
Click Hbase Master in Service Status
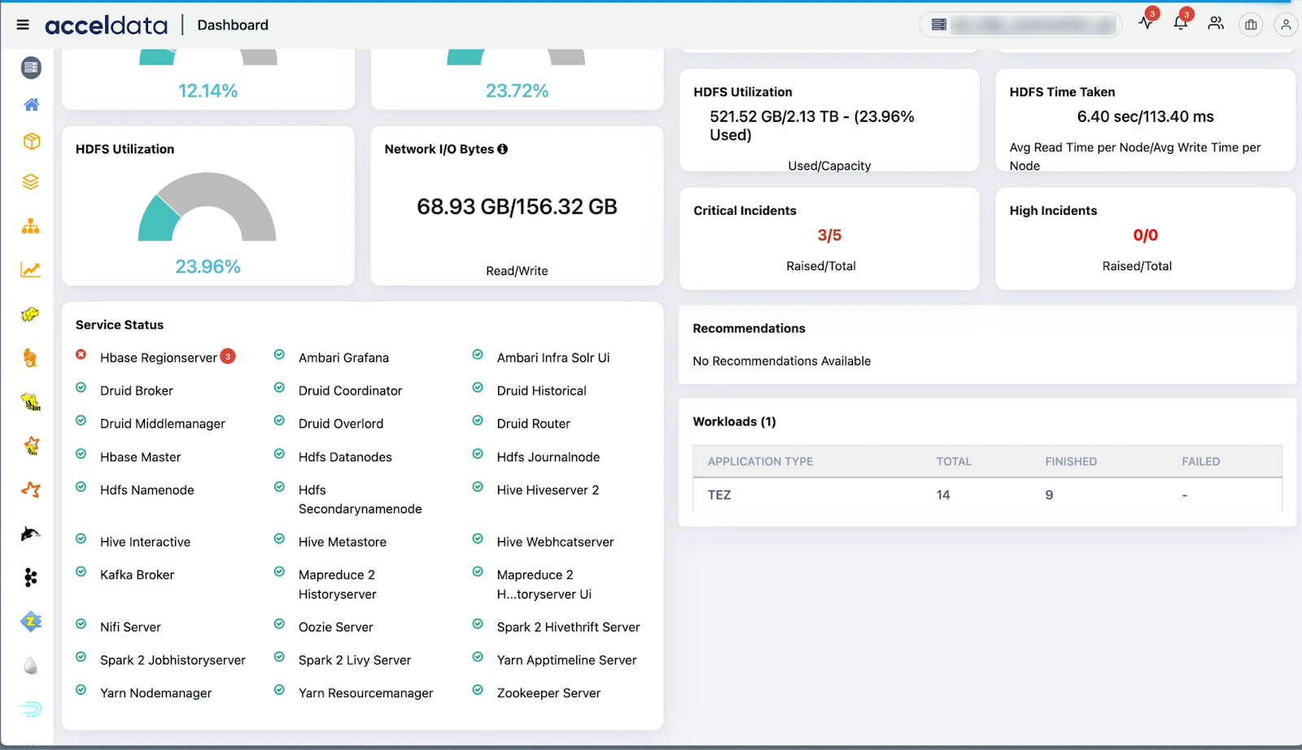pyautogui.click(x=141, y=457)
